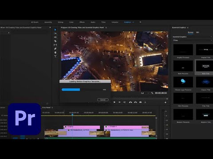
Task: Switch to Editing workspace
Action: [x=60, y=22]
